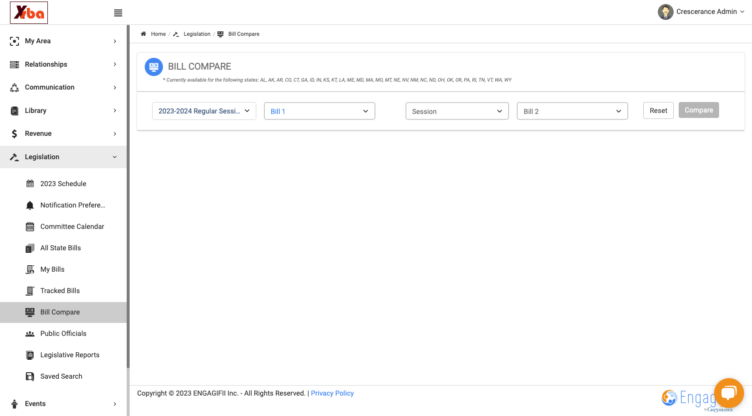Click the All State Bills icon
The image size is (752, 416).
pos(30,248)
